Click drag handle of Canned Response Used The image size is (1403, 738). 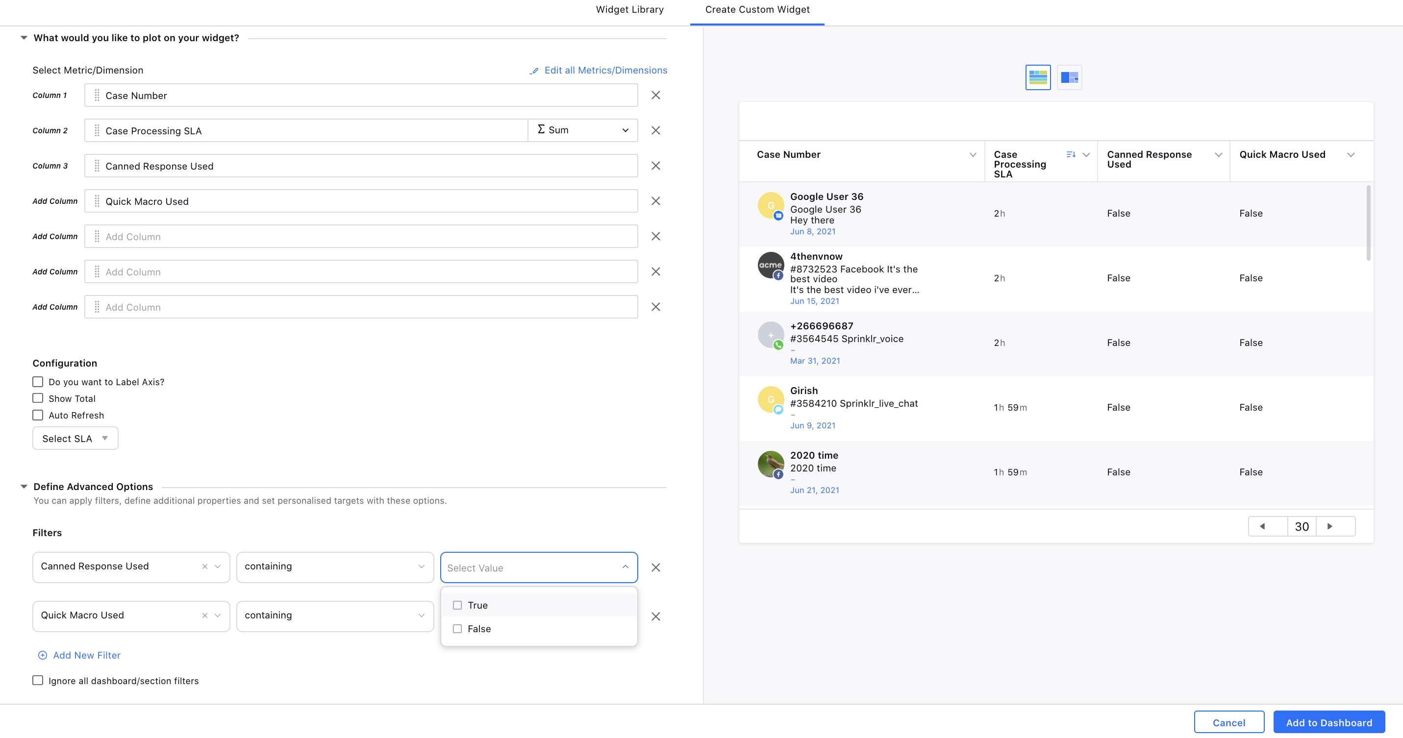point(97,166)
